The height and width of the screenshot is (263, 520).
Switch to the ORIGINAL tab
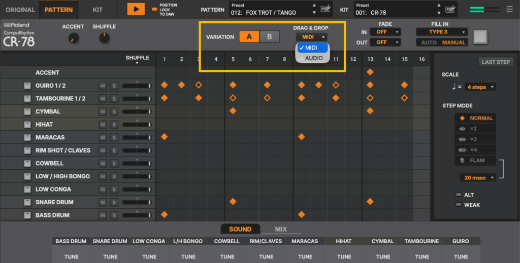click(x=20, y=10)
